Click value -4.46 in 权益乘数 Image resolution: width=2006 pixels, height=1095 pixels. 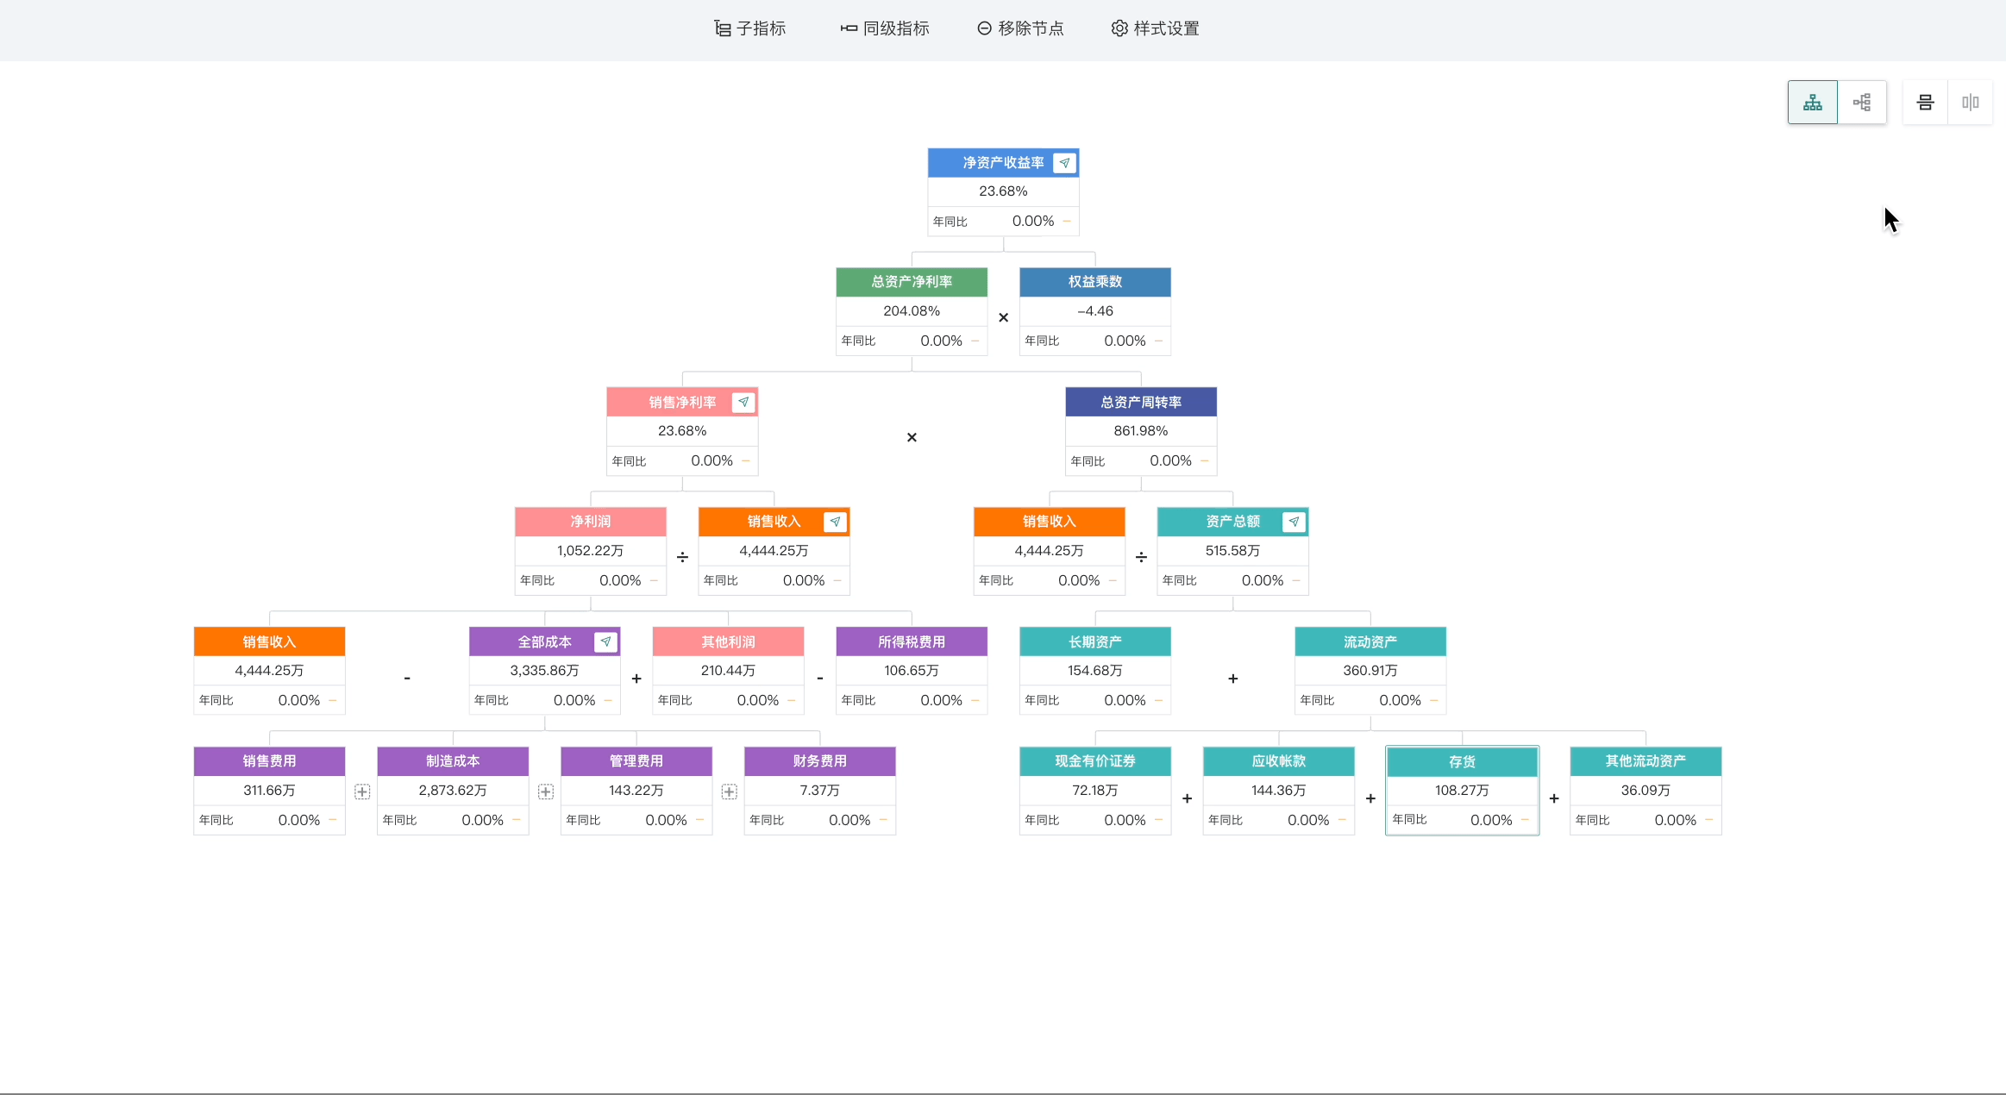click(x=1095, y=311)
